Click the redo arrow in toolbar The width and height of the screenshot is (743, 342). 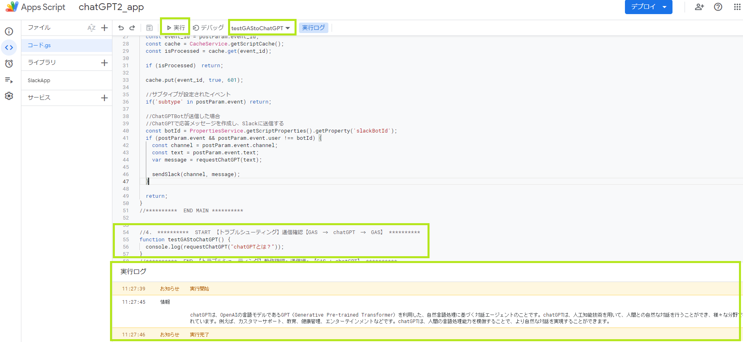point(132,28)
